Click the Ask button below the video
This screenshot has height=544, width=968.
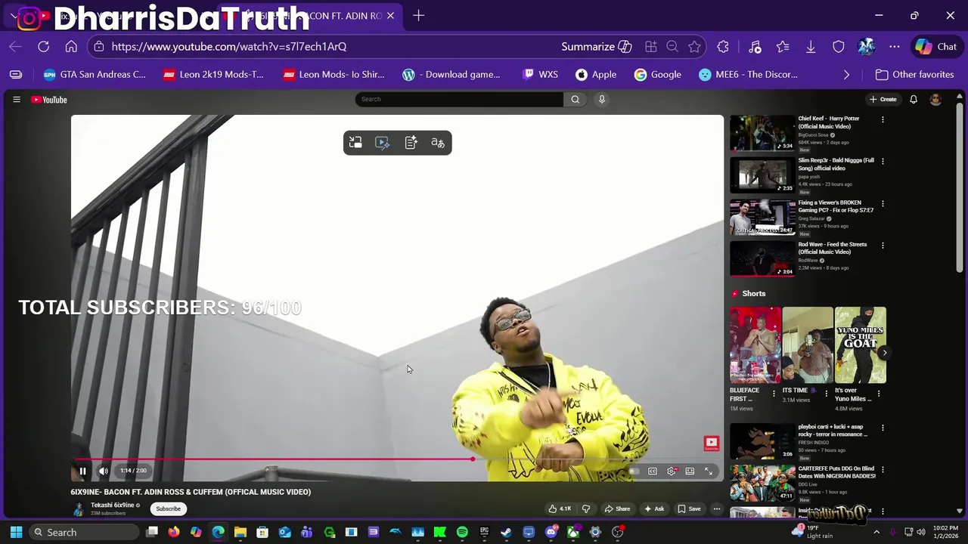pyautogui.click(x=654, y=508)
